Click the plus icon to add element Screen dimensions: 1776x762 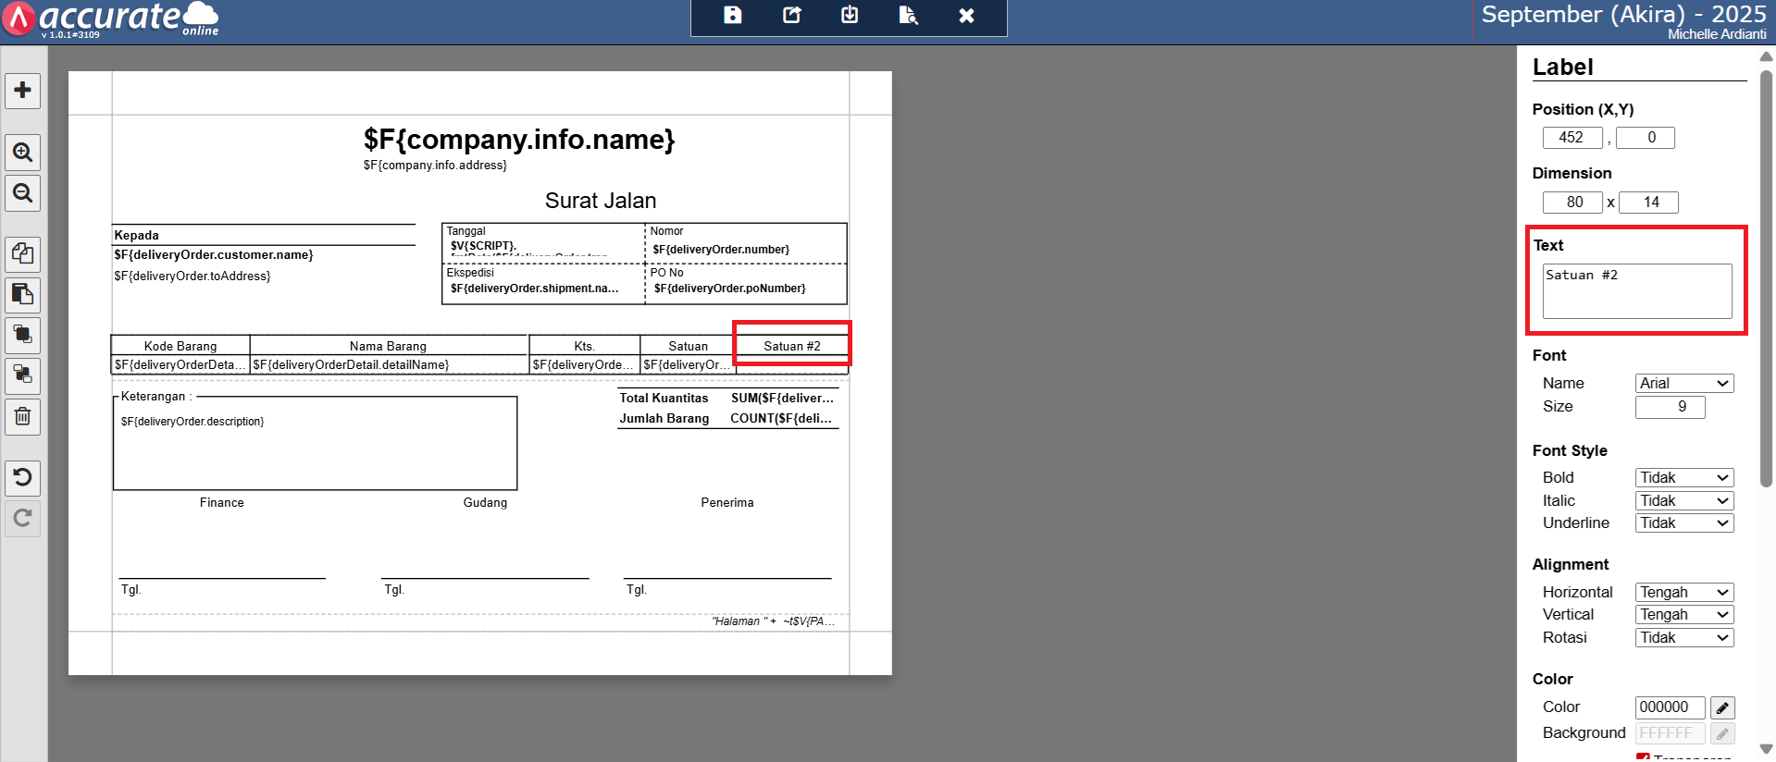click(x=23, y=91)
